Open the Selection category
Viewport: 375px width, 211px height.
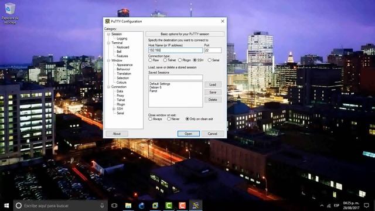tap(122, 78)
